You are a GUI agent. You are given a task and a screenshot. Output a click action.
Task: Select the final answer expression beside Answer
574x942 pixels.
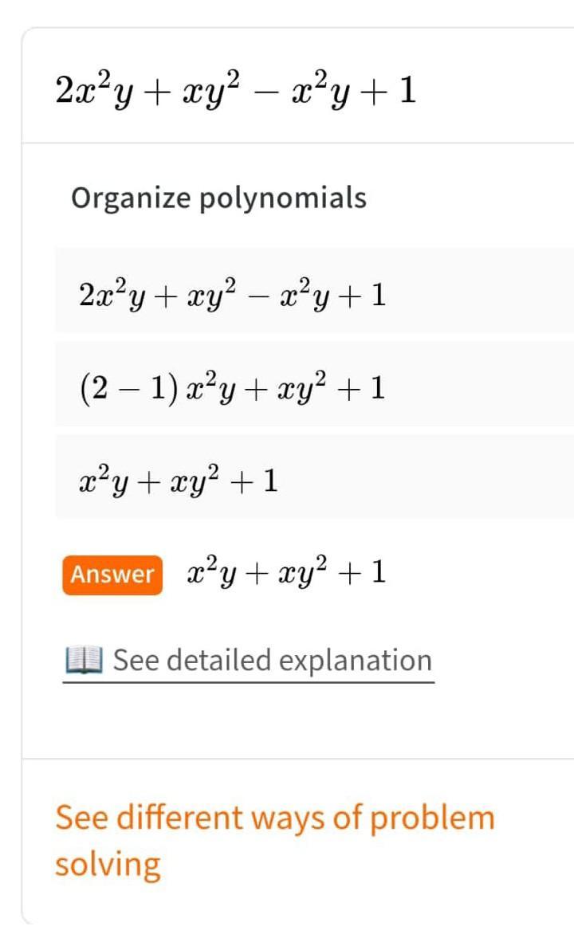click(286, 573)
